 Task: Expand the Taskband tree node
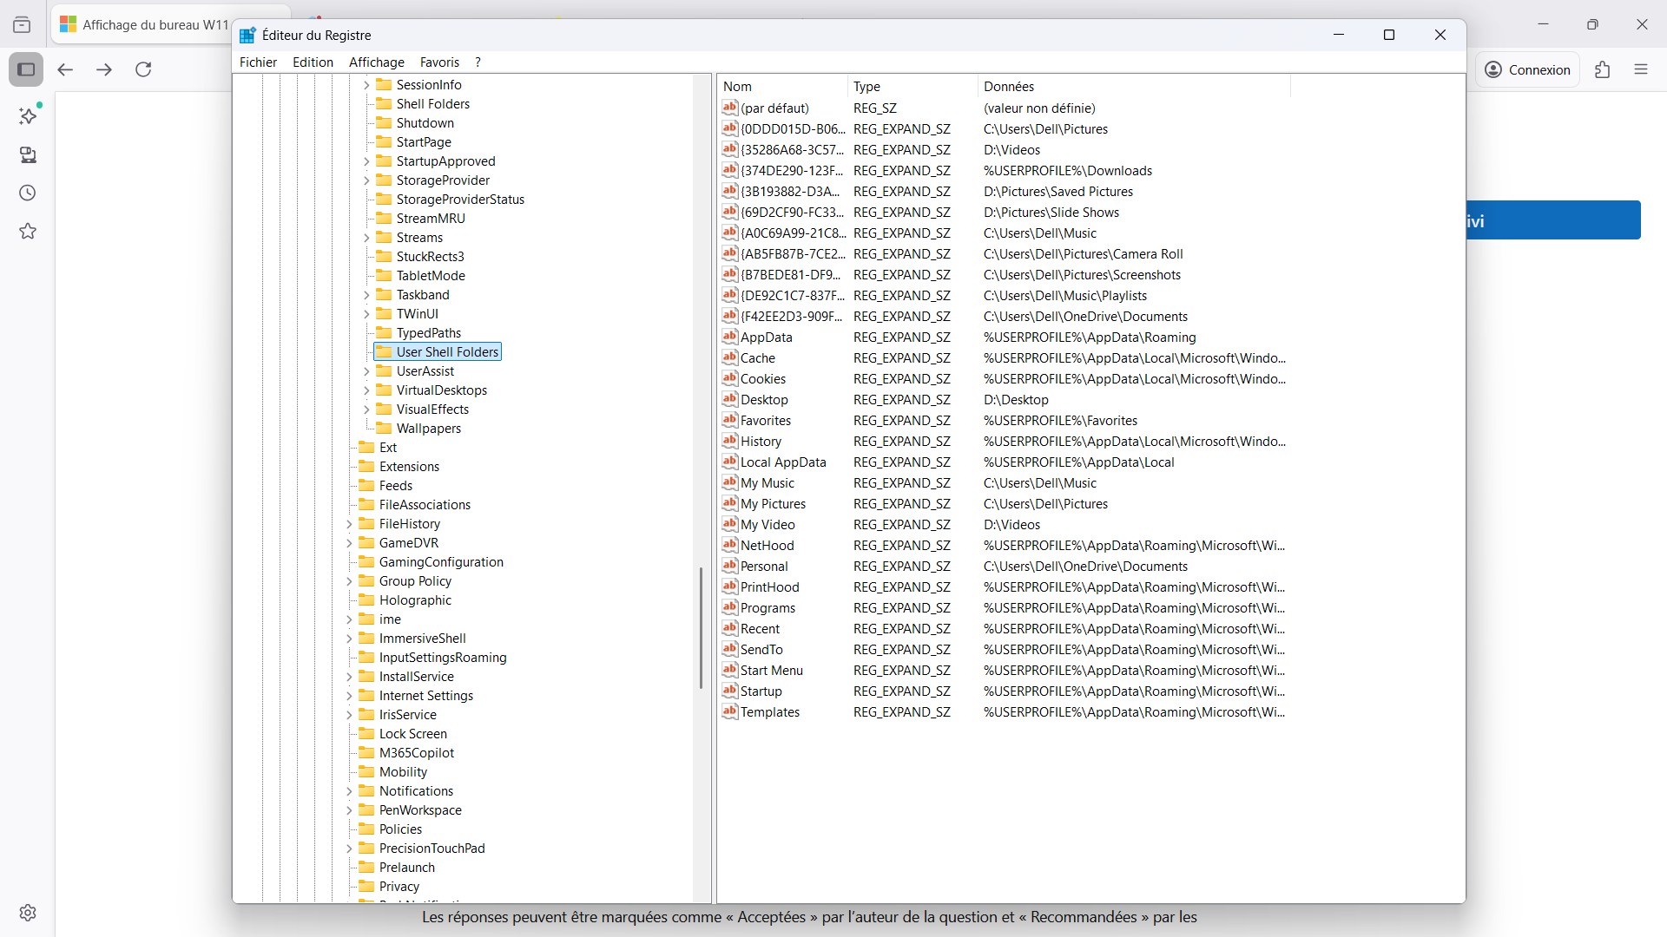366,295
